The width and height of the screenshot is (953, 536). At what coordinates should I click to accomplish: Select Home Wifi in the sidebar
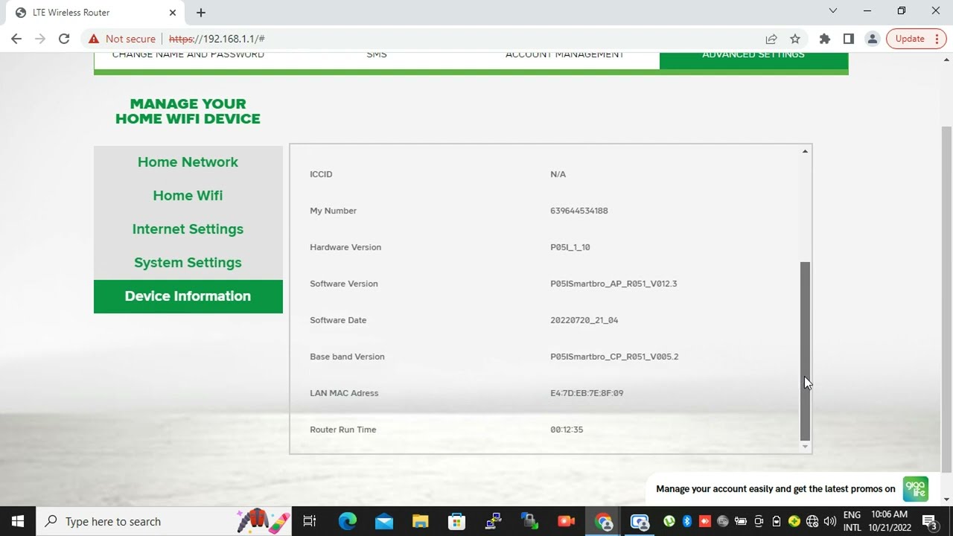(188, 196)
